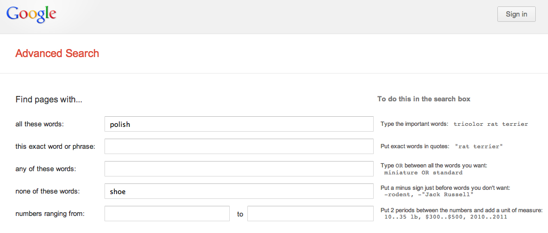This screenshot has width=548, height=233.
Task: Click the Advanced Search heading
Action: pos(57,53)
